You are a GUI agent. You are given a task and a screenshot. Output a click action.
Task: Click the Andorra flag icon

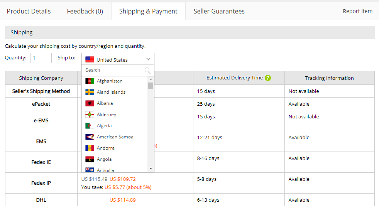click(90, 148)
